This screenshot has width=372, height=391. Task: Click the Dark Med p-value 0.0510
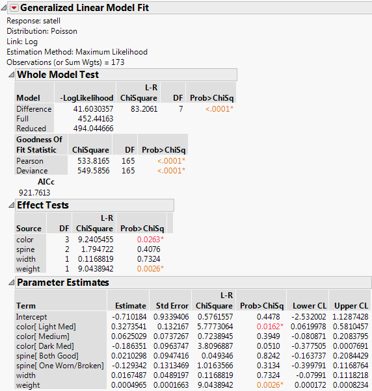(x=269, y=346)
